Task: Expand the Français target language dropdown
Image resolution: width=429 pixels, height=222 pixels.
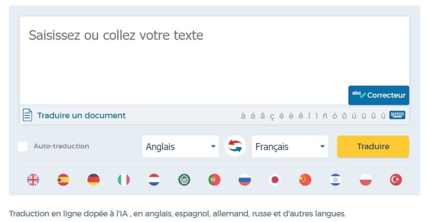Action: click(290, 147)
